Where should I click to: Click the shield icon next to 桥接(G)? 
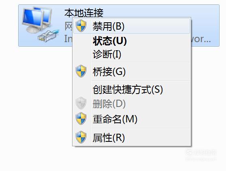click(81, 71)
